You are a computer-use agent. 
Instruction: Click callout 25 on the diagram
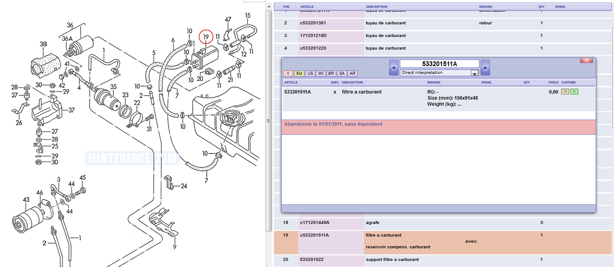click(55, 147)
